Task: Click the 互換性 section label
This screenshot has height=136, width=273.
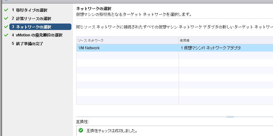Action: click(82, 122)
